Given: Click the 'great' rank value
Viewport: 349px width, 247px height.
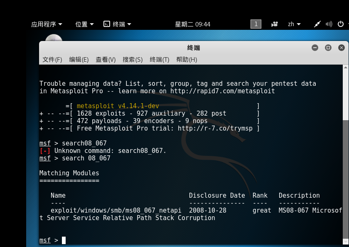Looking at the screenshot, I should click(x=262, y=211).
